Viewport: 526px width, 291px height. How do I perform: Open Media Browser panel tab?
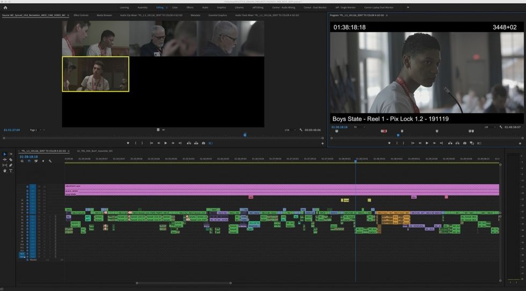[x=104, y=15]
